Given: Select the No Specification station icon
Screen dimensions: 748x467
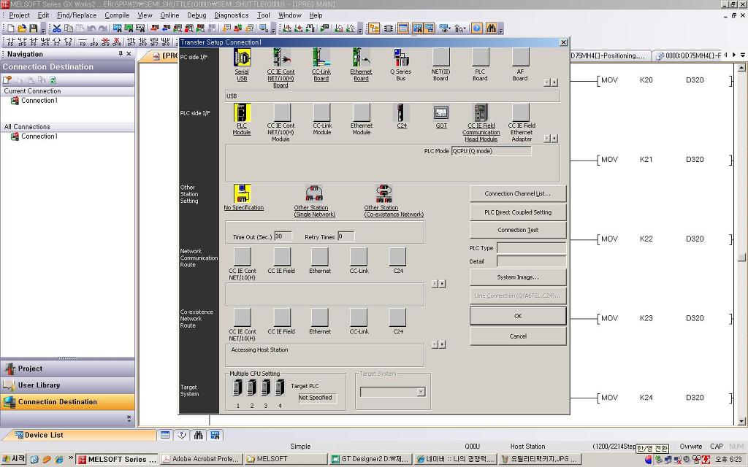Looking at the screenshot, I should (x=243, y=194).
